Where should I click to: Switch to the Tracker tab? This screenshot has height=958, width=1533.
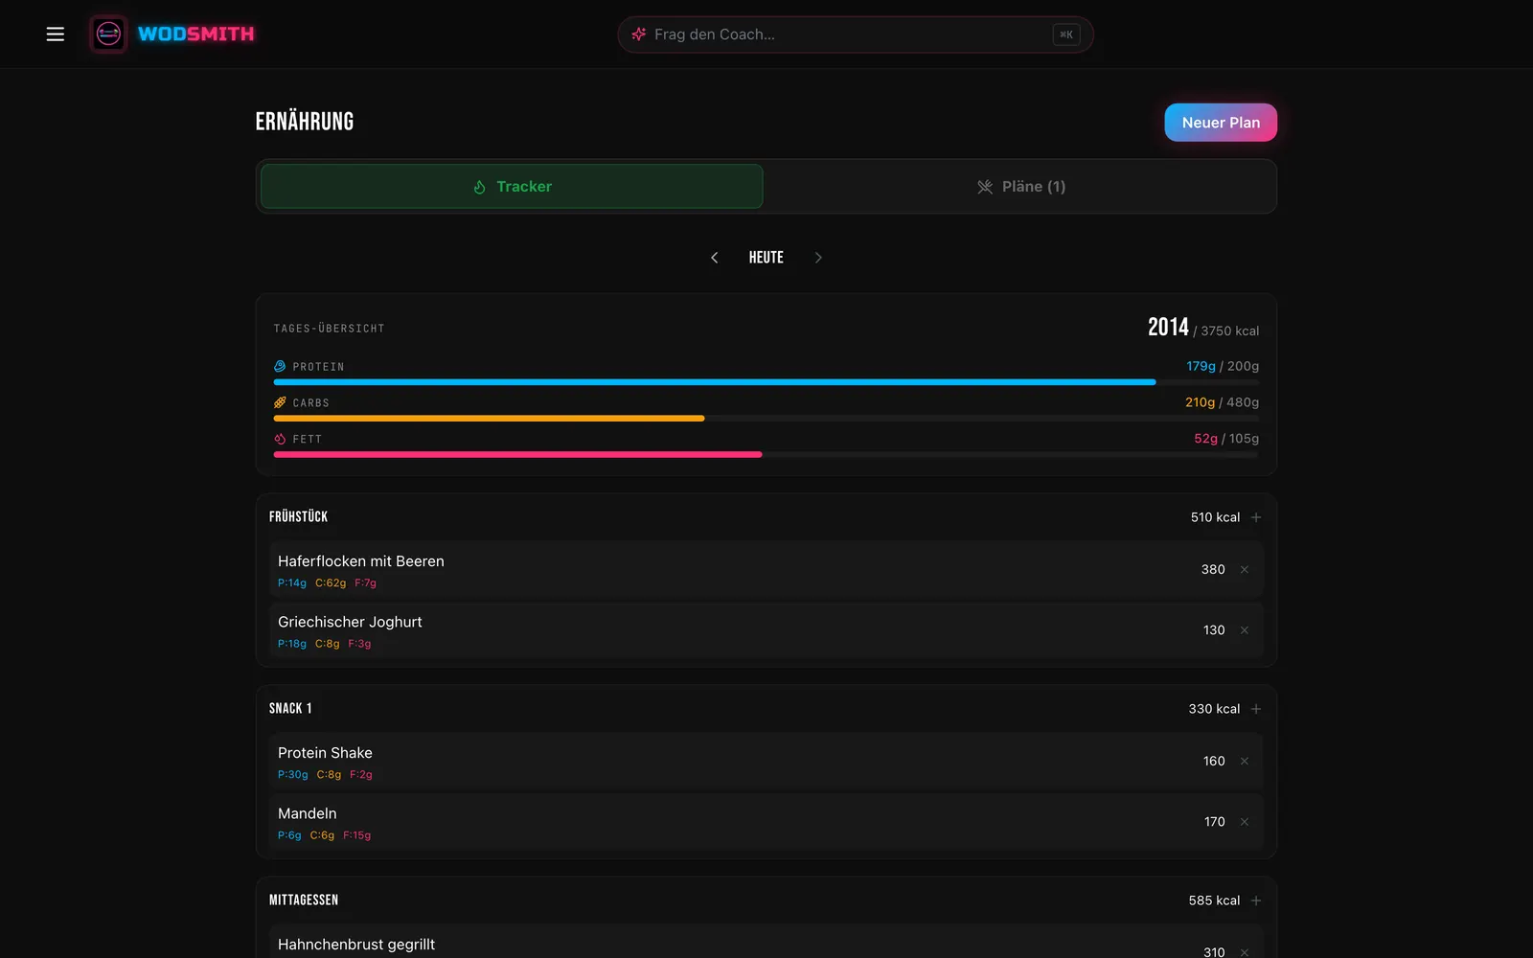[x=512, y=187]
